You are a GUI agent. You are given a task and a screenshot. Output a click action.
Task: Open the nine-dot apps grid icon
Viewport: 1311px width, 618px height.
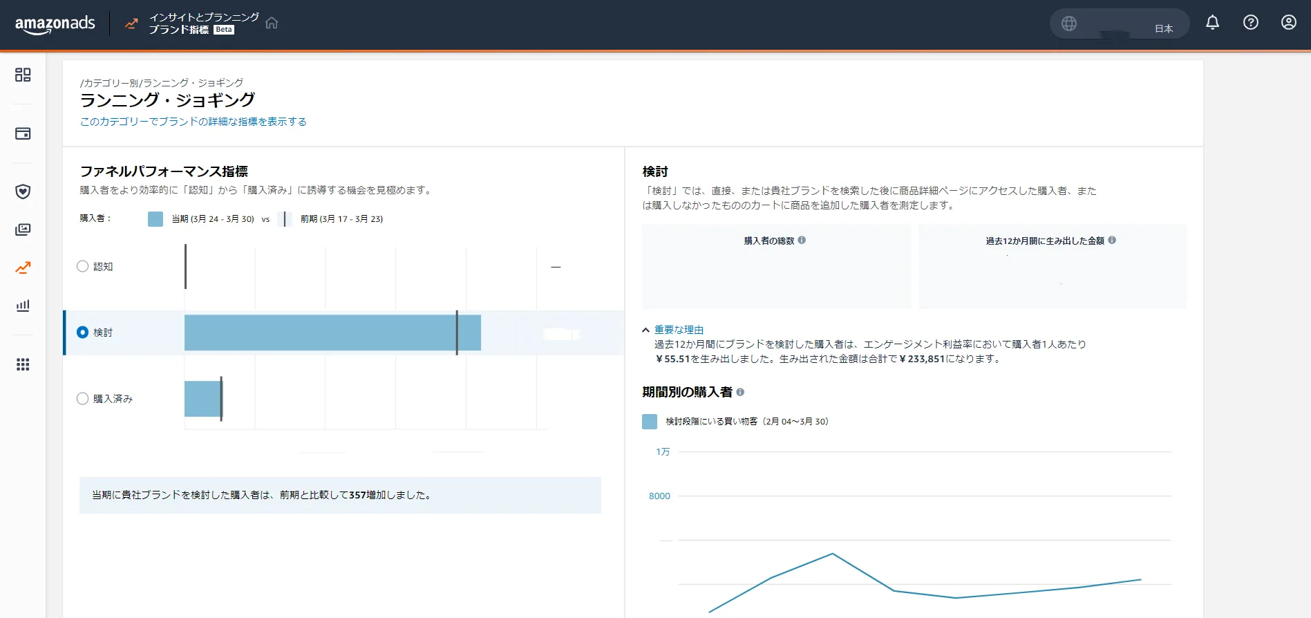23,364
